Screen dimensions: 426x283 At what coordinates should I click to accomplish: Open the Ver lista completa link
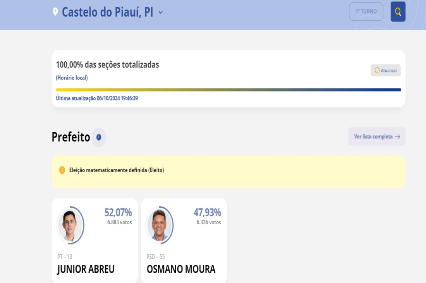(x=377, y=137)
